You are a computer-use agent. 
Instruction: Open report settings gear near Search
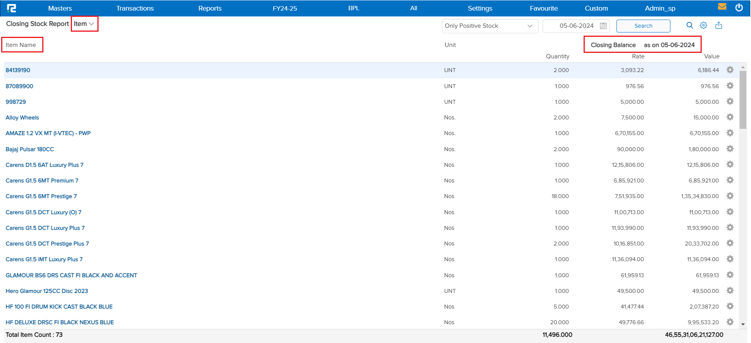[x=703, y=25]
